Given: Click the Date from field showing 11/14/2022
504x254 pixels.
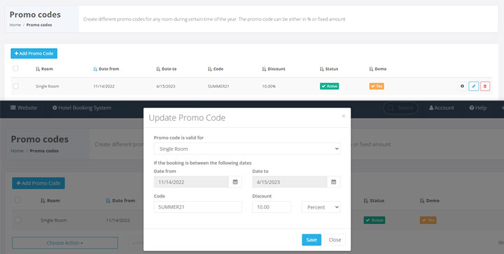Looking at the screenshot, I should 191,182.
